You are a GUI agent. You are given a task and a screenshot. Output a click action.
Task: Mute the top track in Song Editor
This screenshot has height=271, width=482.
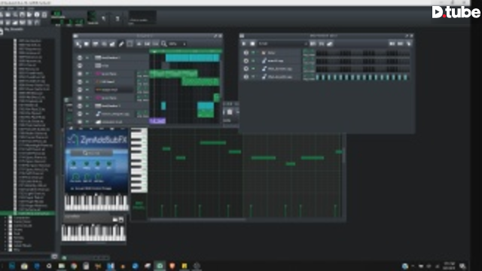pos(87,58)
